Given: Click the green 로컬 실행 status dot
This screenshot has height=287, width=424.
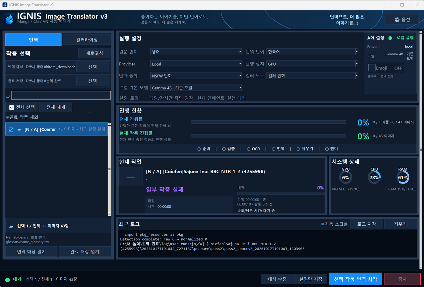Looking at the screenshot, I should click(x=390, y=38).
